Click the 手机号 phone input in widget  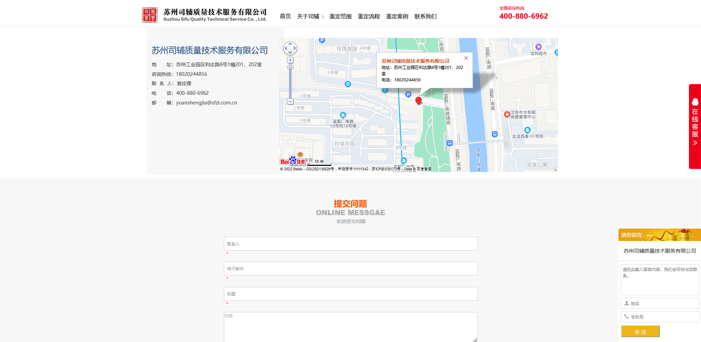click(x=660, y=317)
